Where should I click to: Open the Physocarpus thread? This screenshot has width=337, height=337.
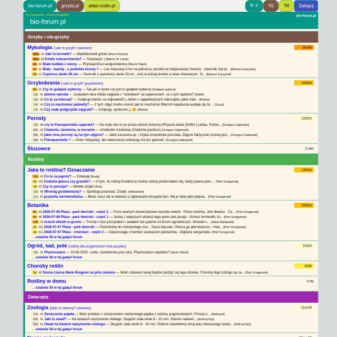(54, 252)
